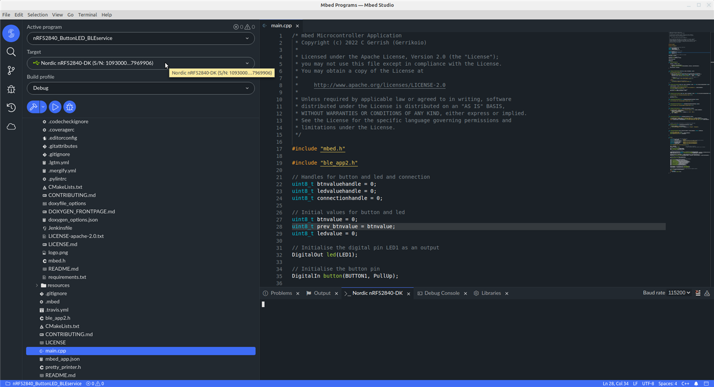Change the Baud rate 115200 dropdown

coord(679,293)
